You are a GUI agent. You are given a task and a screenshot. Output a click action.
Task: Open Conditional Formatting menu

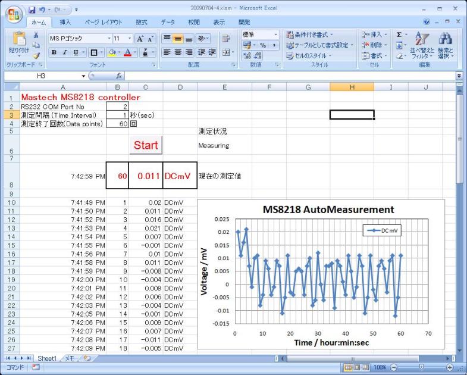310,35
